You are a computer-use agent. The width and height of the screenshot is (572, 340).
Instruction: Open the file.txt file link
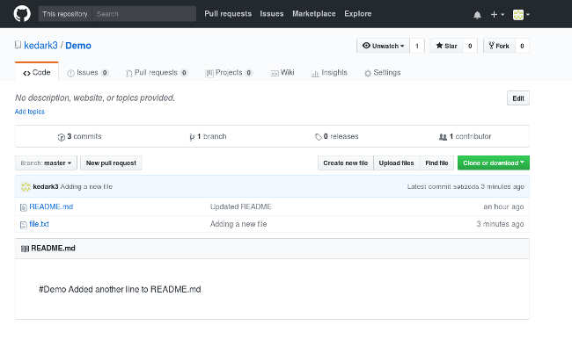pyautogui.click(x=39, y=224)
